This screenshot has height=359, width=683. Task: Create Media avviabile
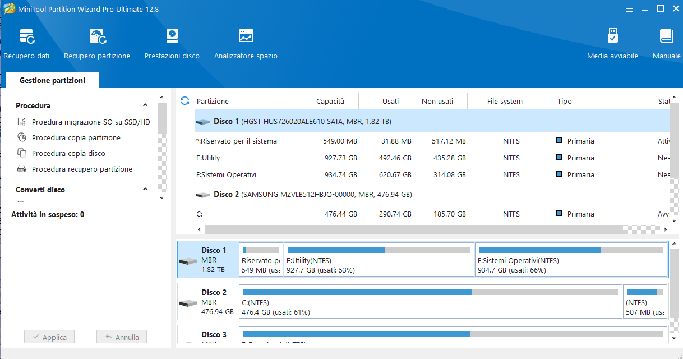point(612,44)
